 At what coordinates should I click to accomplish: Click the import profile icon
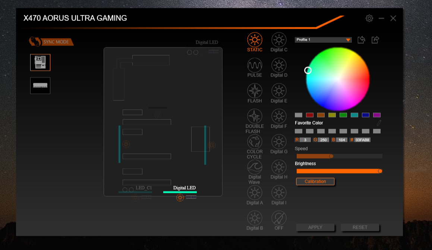coord(361,40)
